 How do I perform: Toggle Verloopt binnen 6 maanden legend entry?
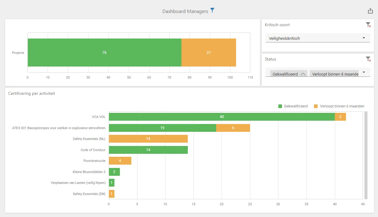click(x=339, y=106)
